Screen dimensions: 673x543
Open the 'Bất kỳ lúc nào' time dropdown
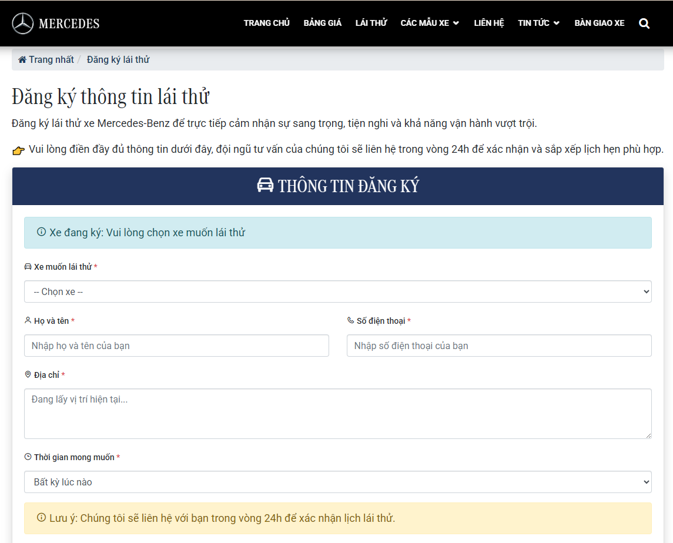[x=337, y=482]
